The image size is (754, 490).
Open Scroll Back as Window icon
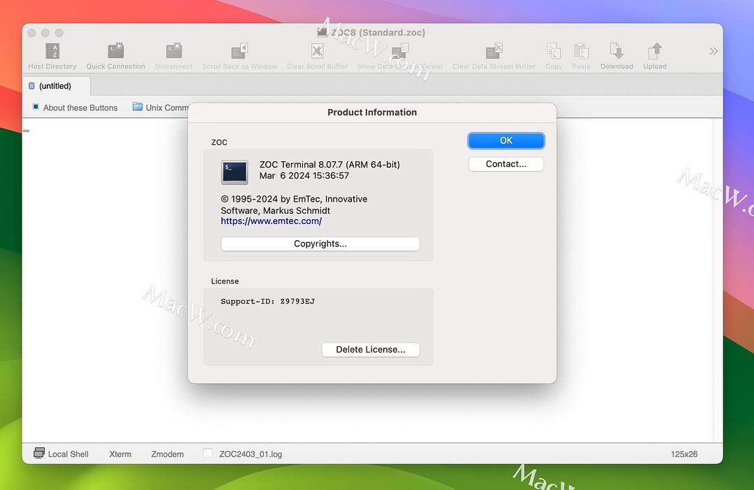pyautogui.click(x=239, y=52)
